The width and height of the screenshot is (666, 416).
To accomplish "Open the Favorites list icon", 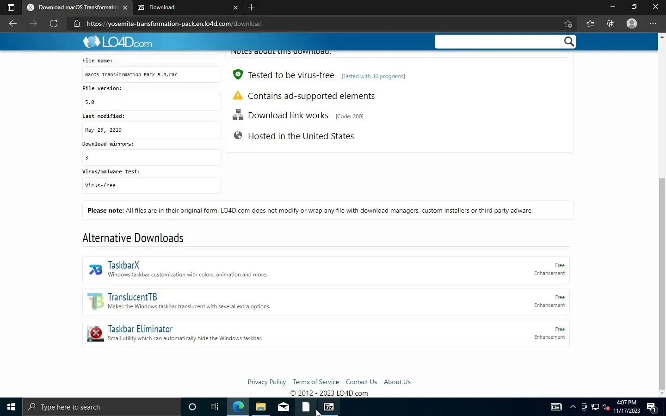I will coord(590,24).
